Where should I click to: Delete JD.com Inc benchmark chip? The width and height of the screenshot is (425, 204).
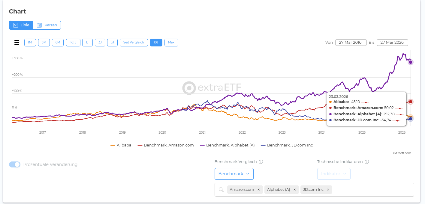tap(328, 190)
